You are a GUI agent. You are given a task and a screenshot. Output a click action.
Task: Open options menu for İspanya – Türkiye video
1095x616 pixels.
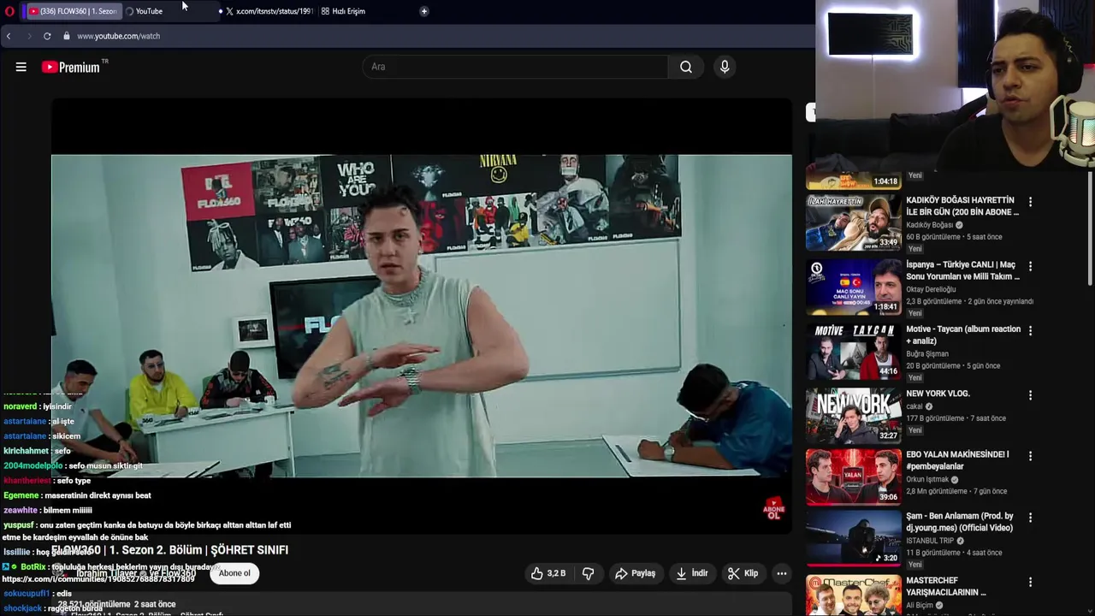coord(1030,266)
